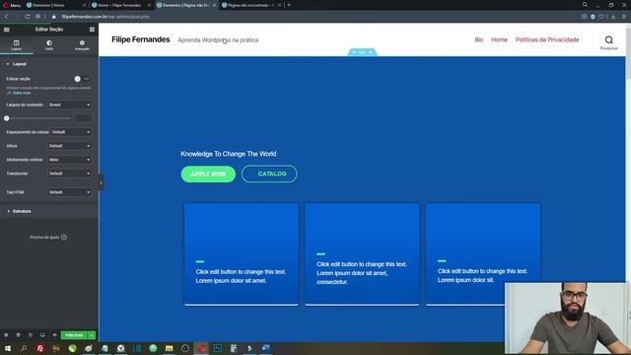Open the Elementor hamburger menu

click(7, 30)
